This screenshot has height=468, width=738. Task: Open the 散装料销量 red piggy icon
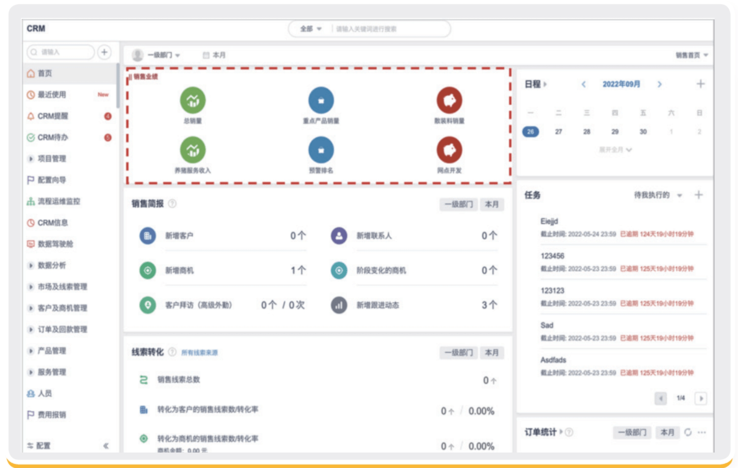[449, 100]
